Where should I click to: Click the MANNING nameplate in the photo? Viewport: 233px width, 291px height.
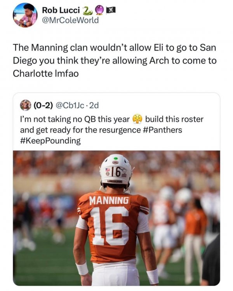110,201
